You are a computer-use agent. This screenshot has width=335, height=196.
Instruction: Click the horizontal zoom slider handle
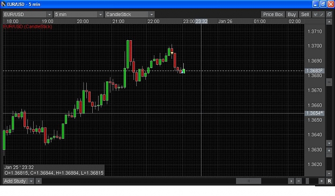pos(307,181)
